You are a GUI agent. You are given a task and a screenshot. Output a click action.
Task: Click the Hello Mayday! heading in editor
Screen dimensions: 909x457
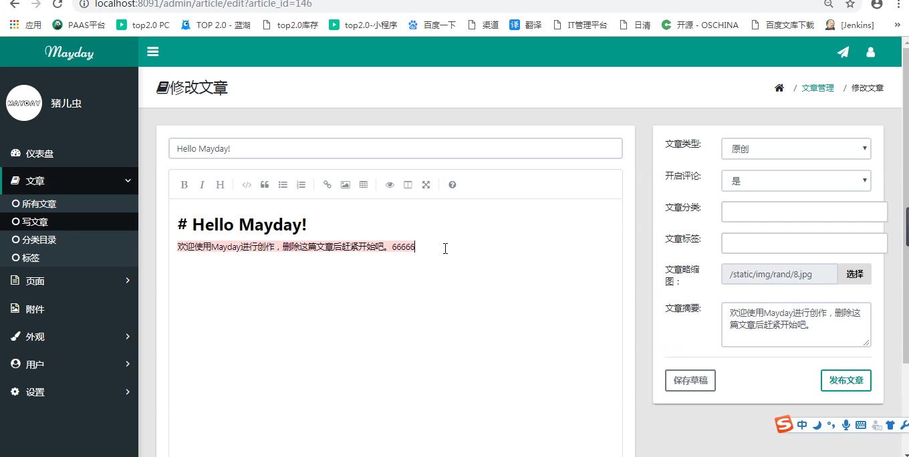[243, 224]
